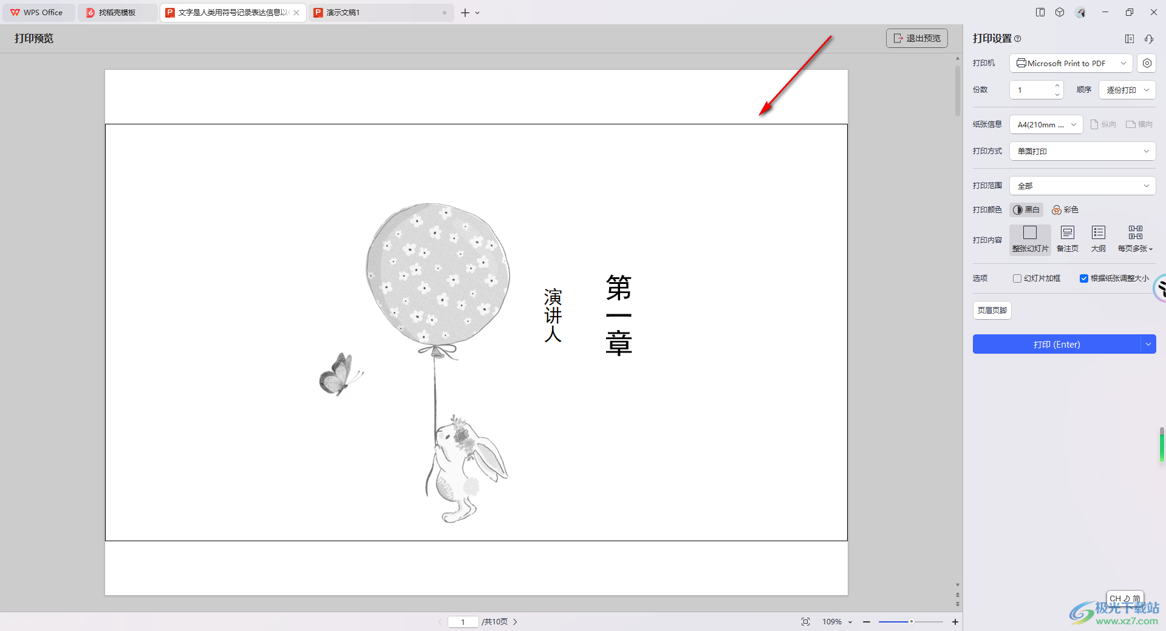Go to previous page with left chevron
The width and height of the screenshot is (1166, 631).
click(x=440, y=622)
